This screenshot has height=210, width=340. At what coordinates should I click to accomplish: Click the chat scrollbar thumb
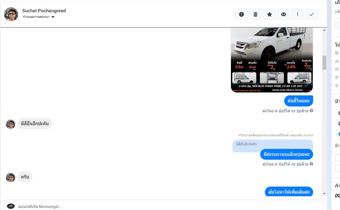point(324,63)
